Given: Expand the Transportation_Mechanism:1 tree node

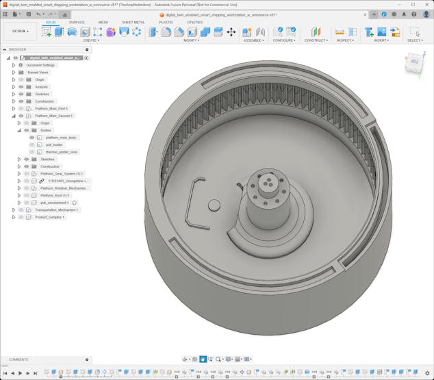Looking at the screenshot, I should [x=13, y=210].
